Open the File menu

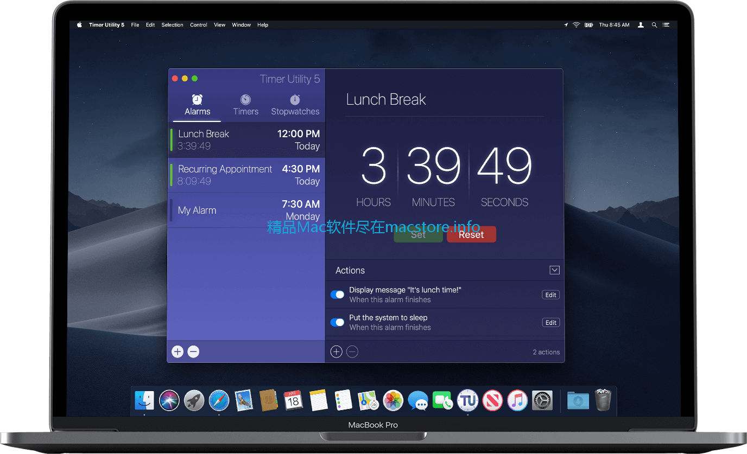tap(135, 25)
